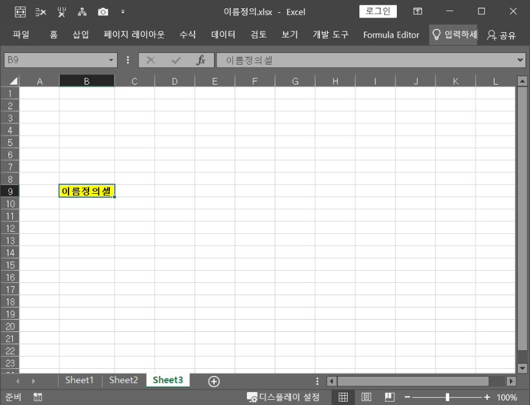Image resolution: width=530 pixels, height=405 pixels.
Task: Click the yellow cell containing 이름정의셀
Action: tap(87, 191)
